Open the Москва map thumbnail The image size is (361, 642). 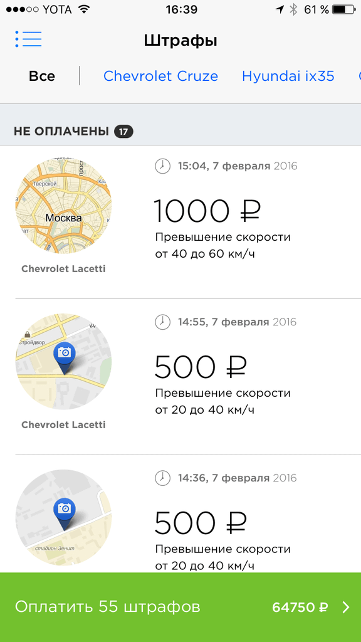pyautogui.click(x=63, y=206)
